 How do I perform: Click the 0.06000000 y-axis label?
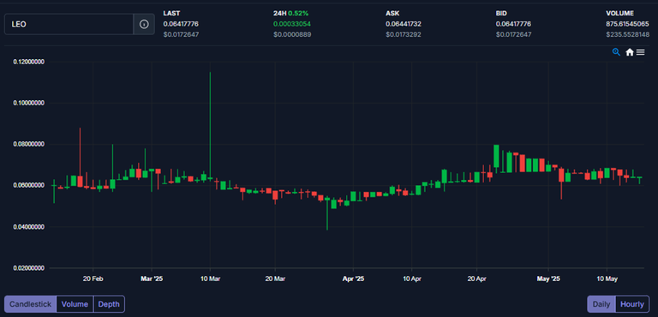click(29, 185)
